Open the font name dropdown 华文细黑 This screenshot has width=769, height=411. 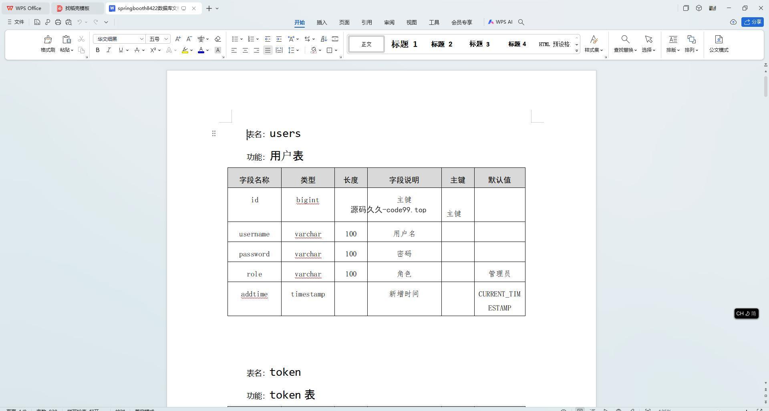pos(141,39)
